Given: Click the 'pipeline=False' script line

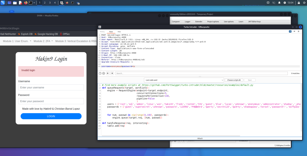Looking at the screenshot, I should point(145,99).
